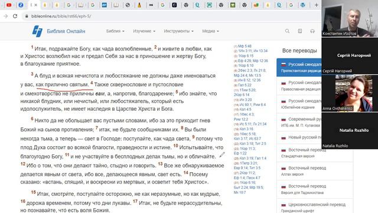Click verse number 12 marker
Screen dimensions: 378x213
pos(23,164)
